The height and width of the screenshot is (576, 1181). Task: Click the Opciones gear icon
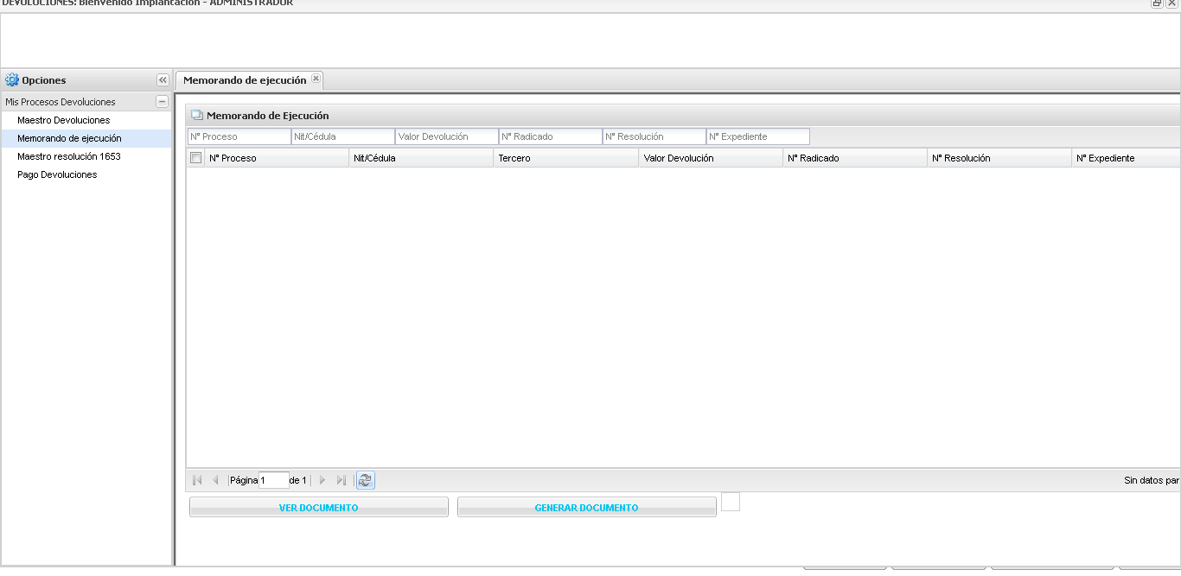point(12,80)
